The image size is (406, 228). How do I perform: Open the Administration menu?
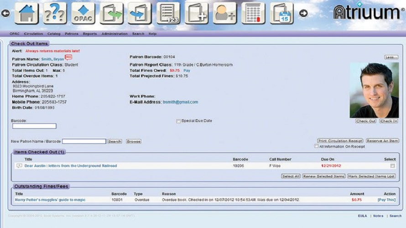tap(115, 34)
